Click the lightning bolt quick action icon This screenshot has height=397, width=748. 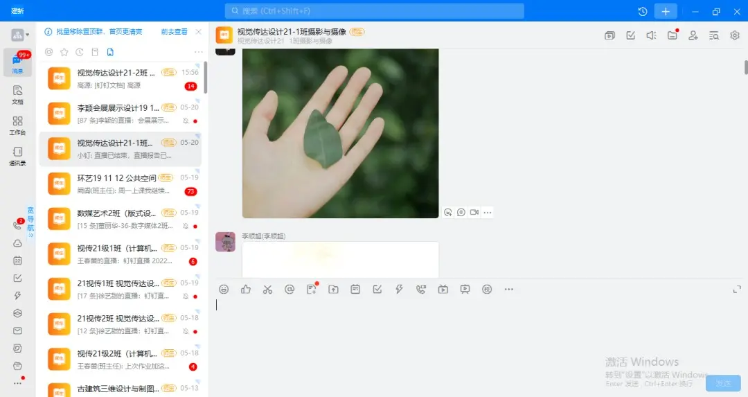click(399, 289)
